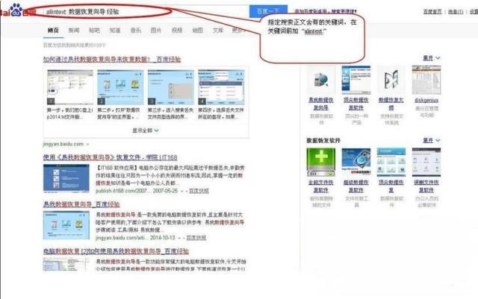This screenshot has width=478, height=299.
Task: Click the 百度一下 search button
Action: (268, 12)
